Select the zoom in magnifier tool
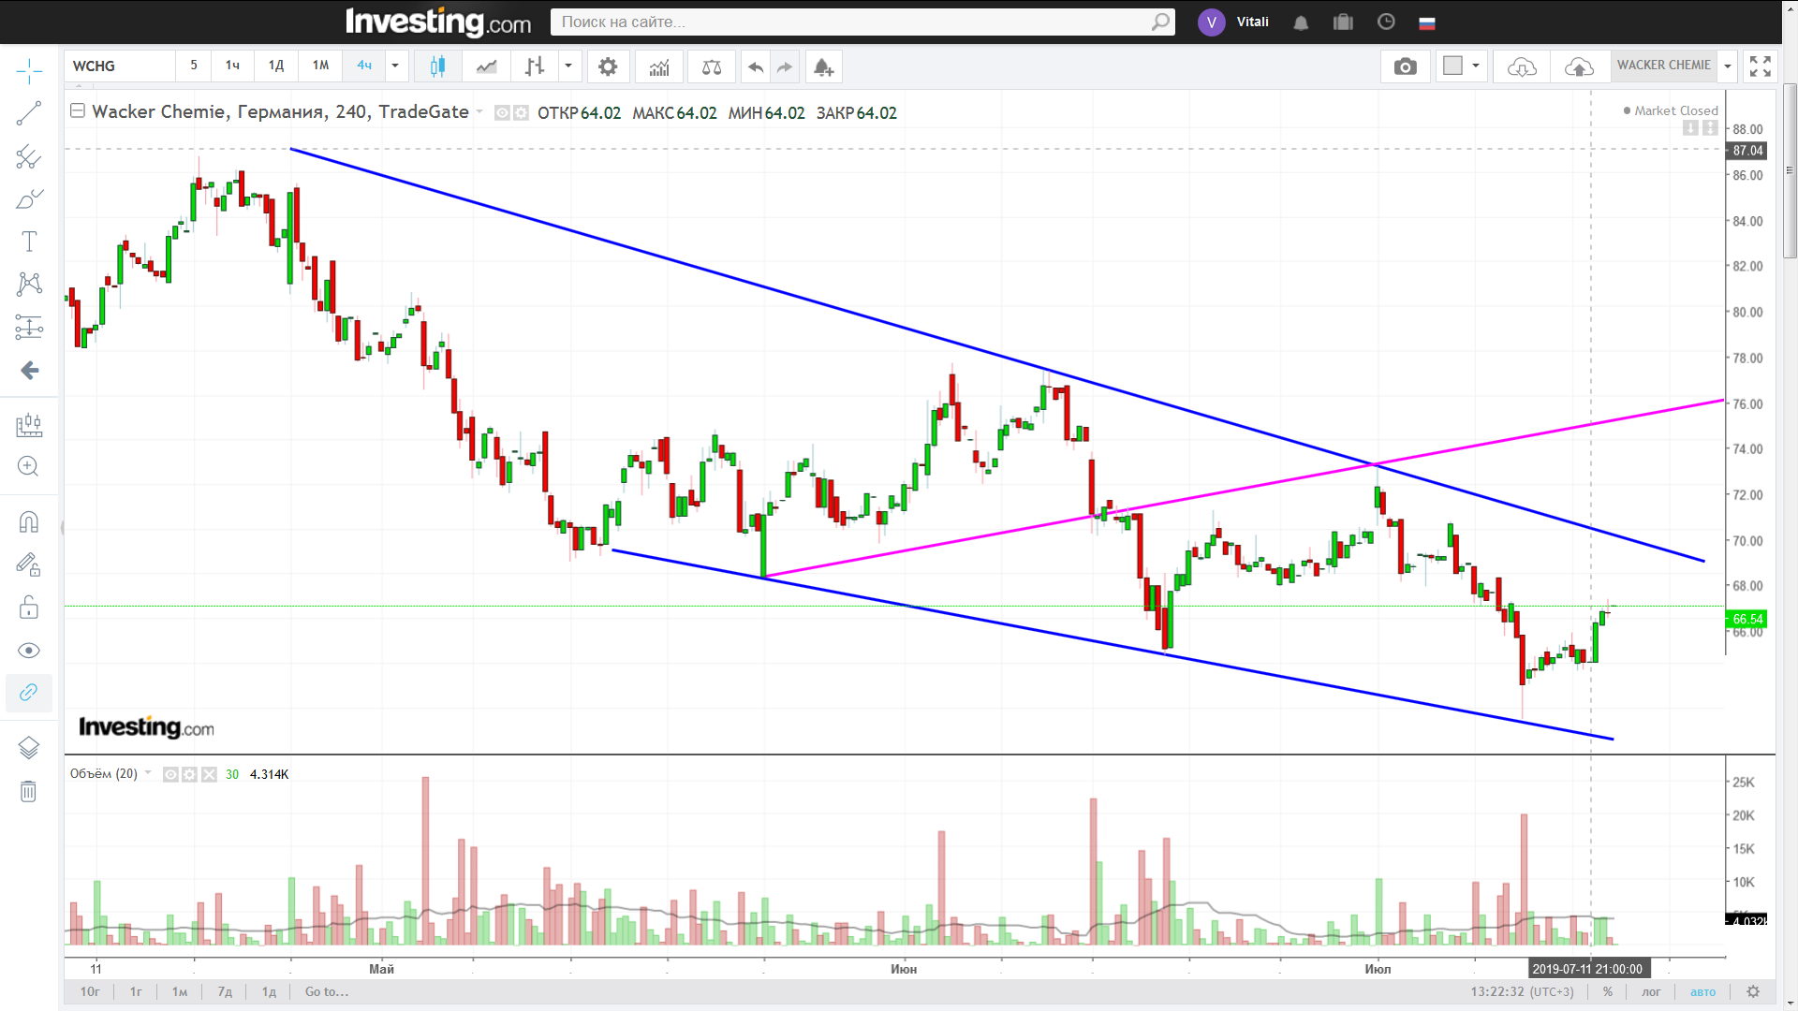The width and height of the screenshot is (1798, 1011). tap(28, 466)
